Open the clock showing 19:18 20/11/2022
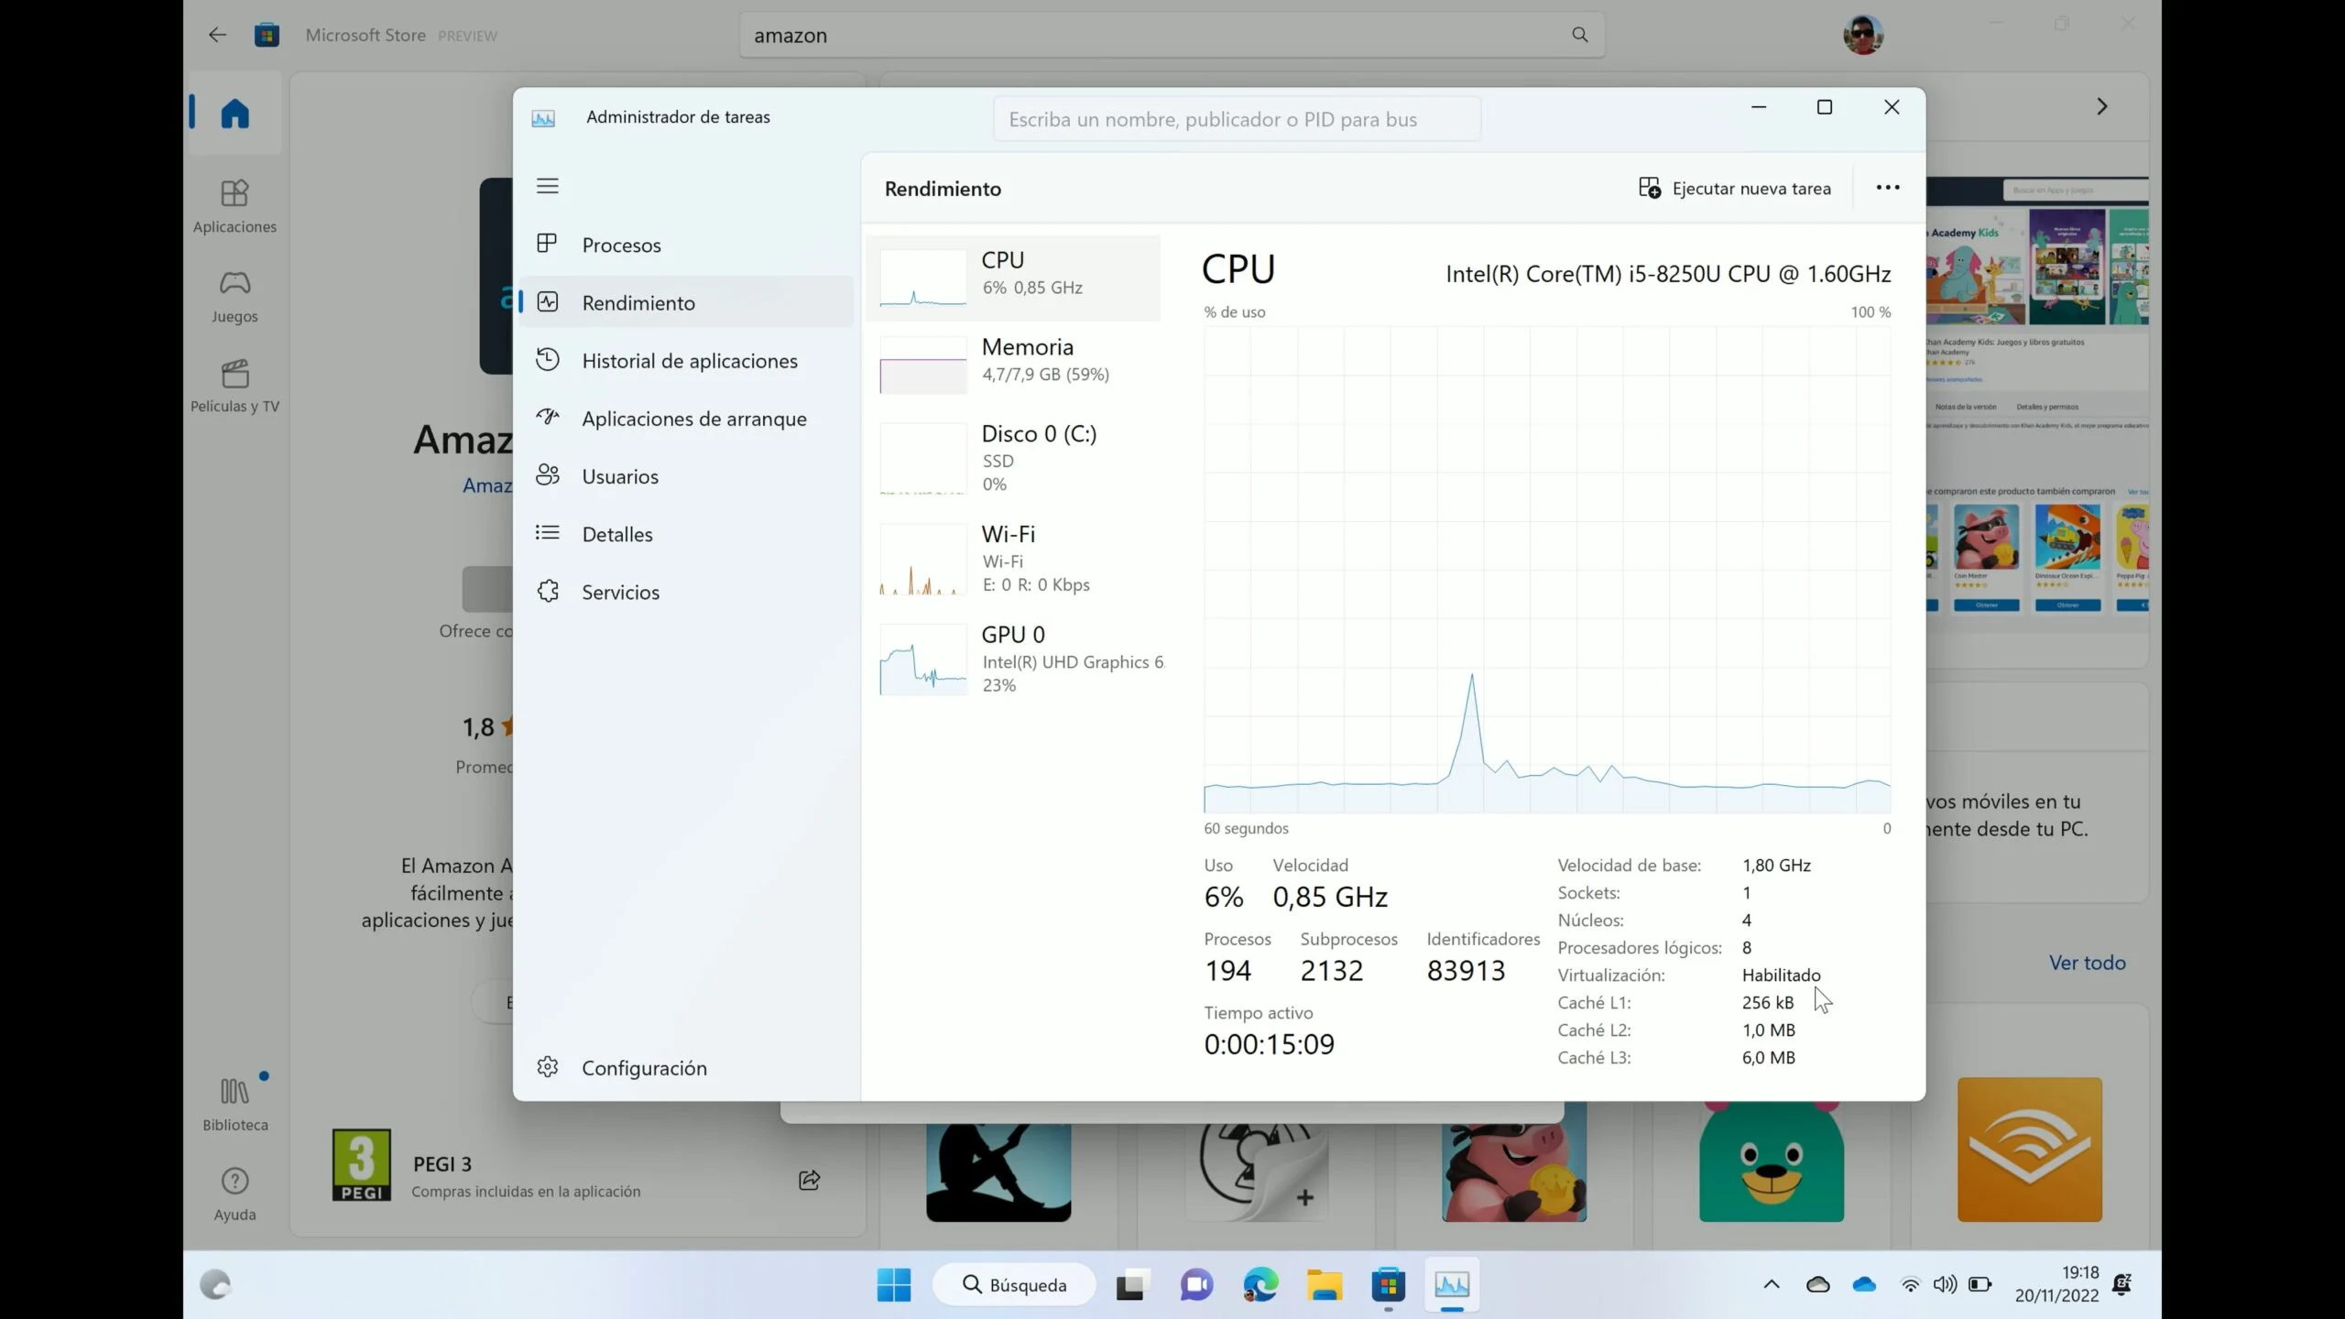The height and width of the screenshot is (1319, 2345). [x=2056, y=1284]
